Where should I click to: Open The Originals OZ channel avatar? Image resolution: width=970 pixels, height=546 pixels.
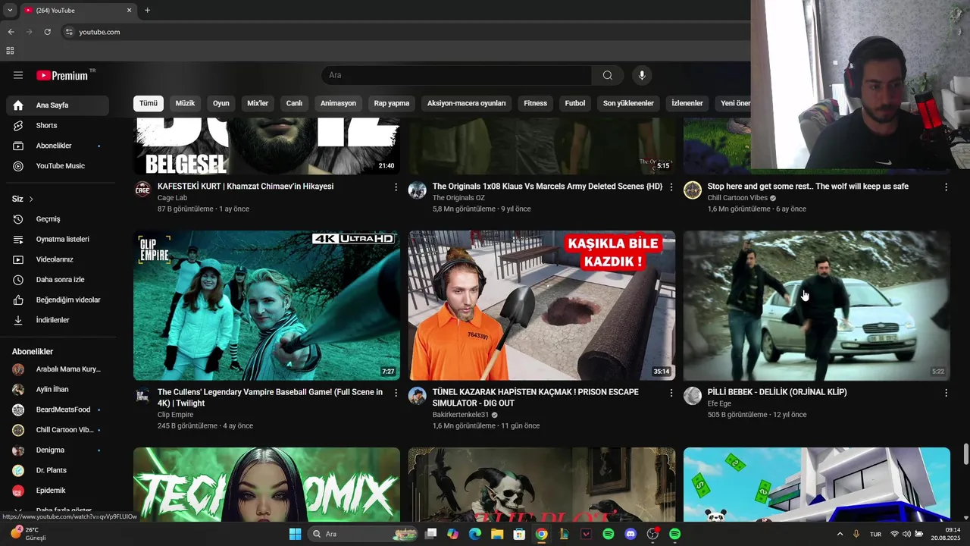click(x=418, y=190)
